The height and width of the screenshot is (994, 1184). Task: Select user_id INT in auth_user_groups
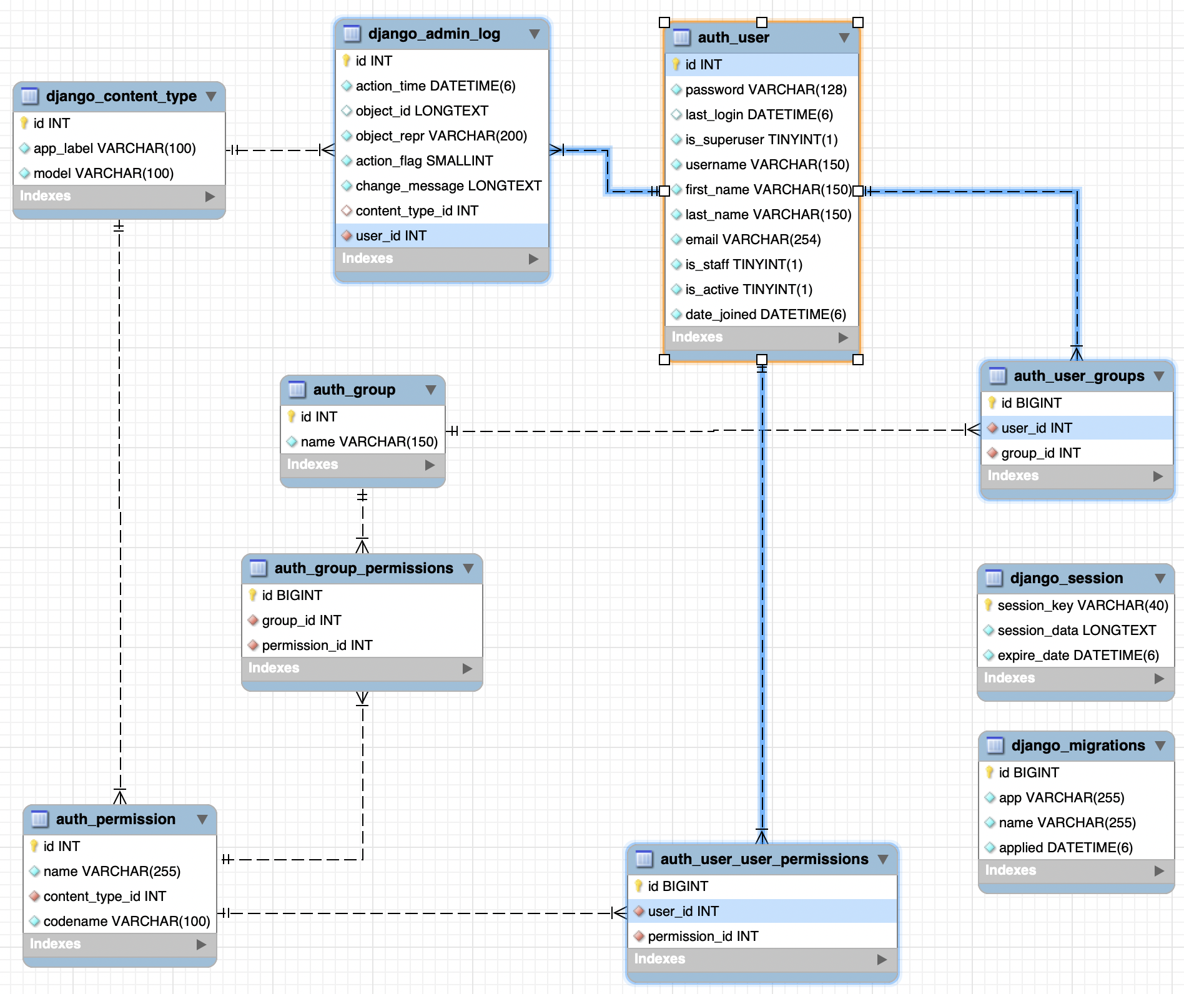(1077, 428)
